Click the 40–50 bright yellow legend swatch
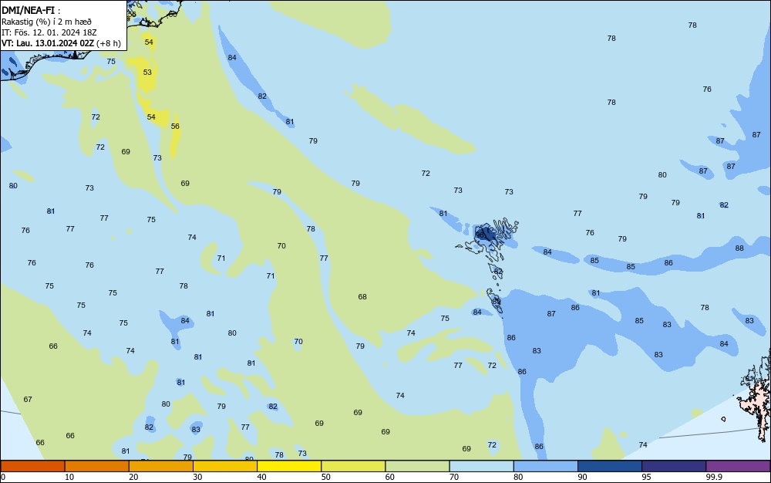The image size is (771, 483). pos(289,466)
